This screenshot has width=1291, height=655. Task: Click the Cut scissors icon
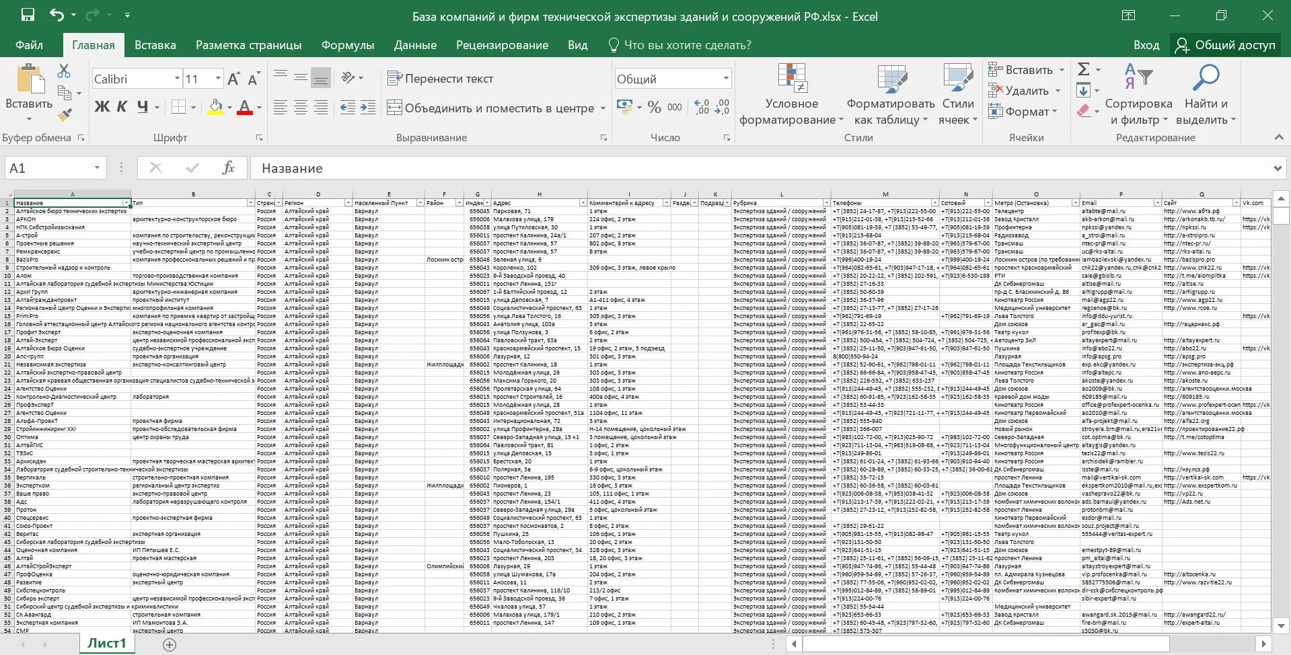pyautogui.click(x=65, y=71)
